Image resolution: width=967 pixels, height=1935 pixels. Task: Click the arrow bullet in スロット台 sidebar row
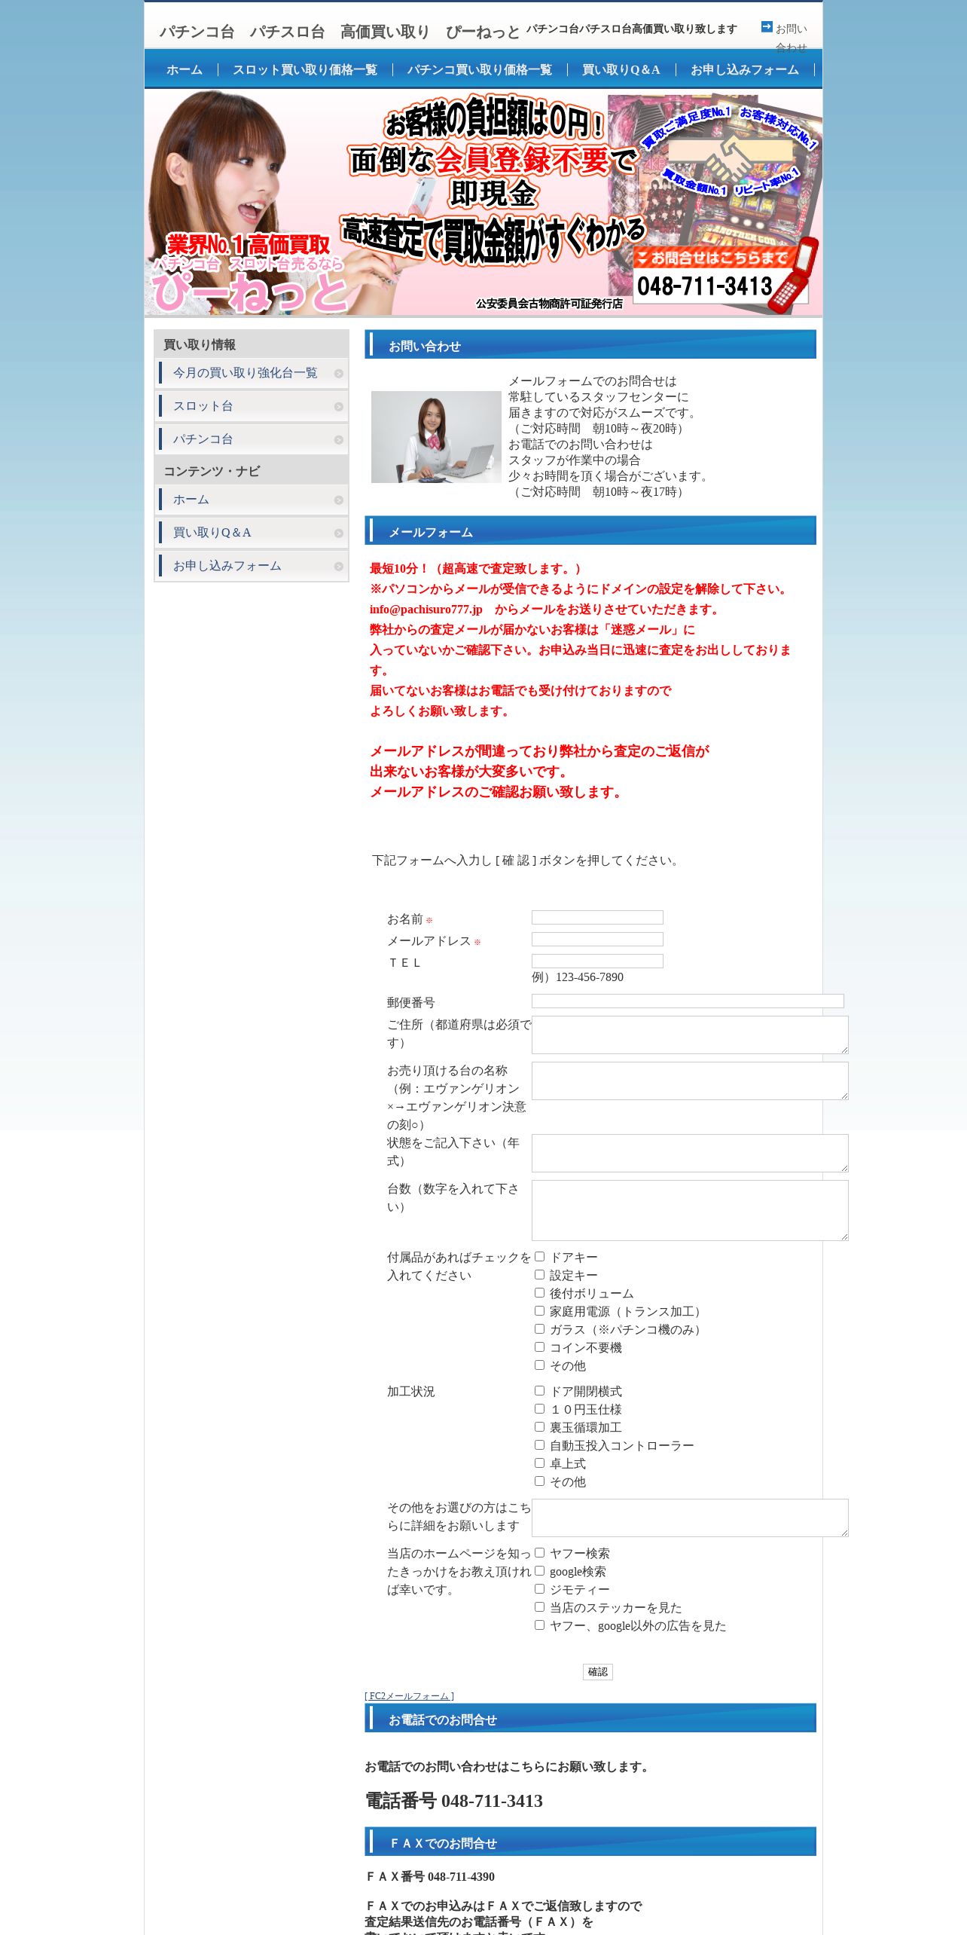point(339,407)
